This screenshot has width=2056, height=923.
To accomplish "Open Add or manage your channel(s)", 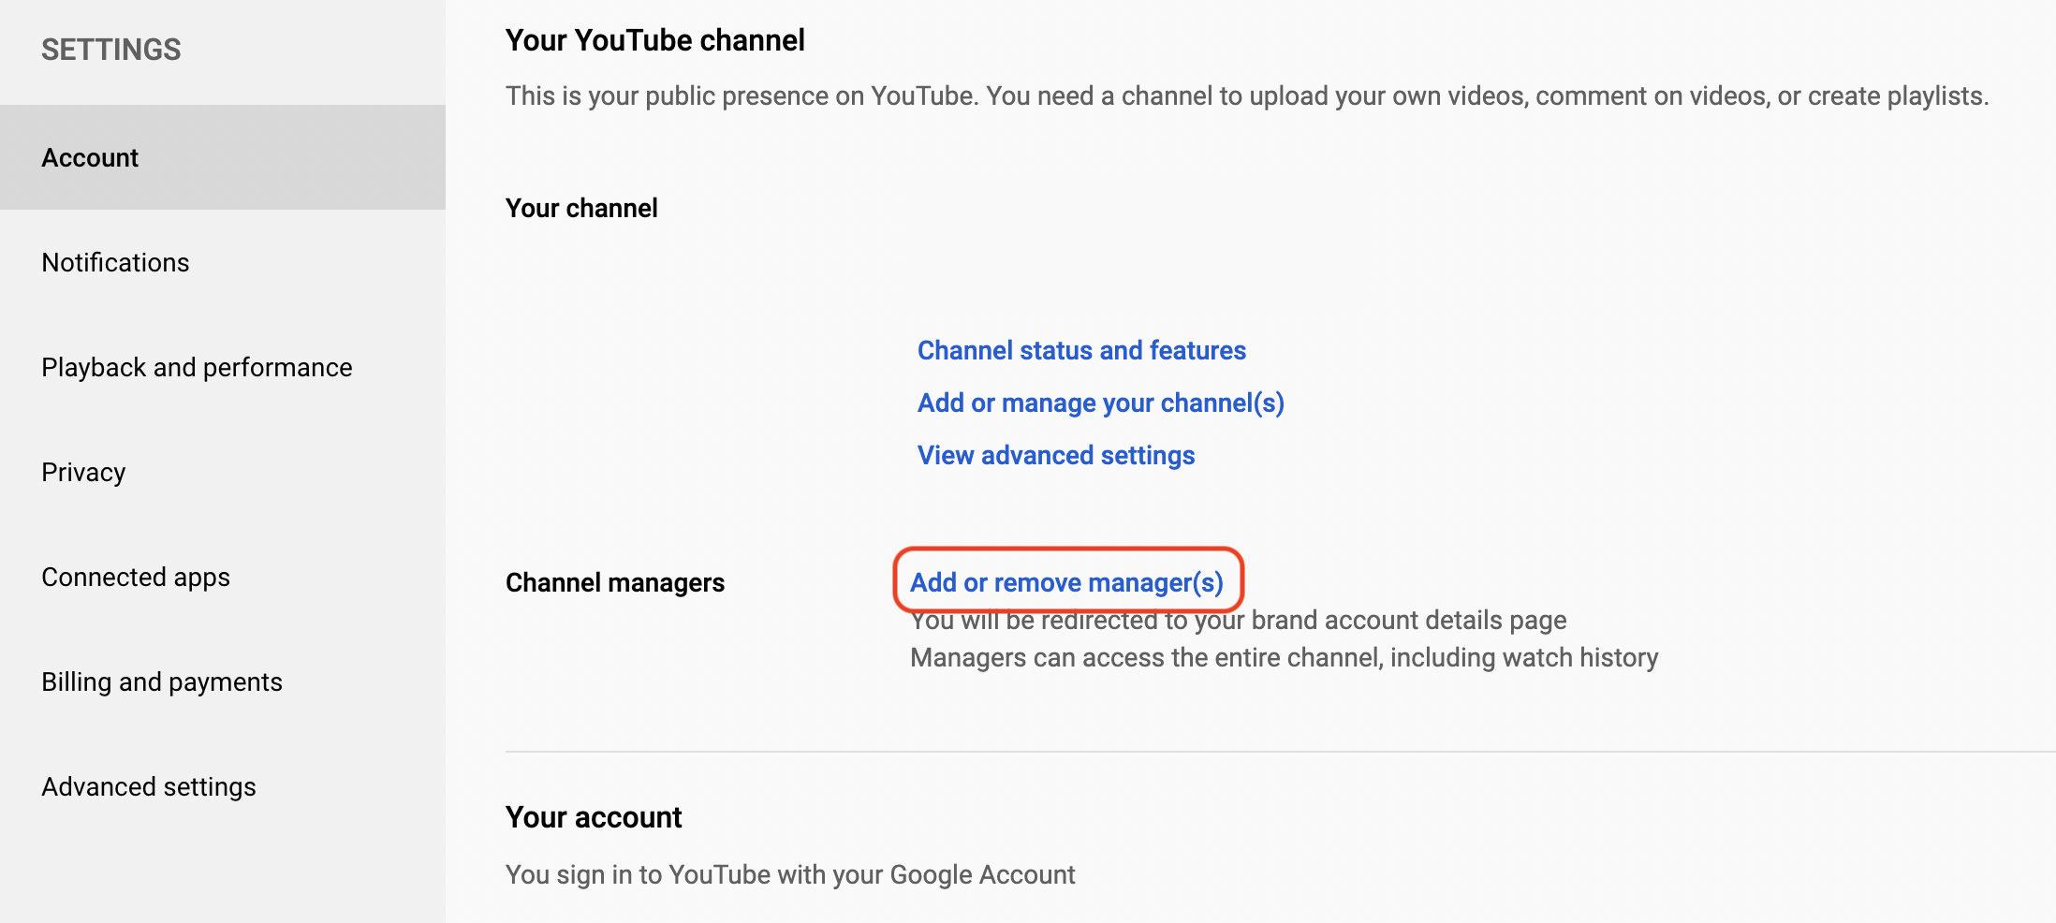I will click(x=1100, y=403).
